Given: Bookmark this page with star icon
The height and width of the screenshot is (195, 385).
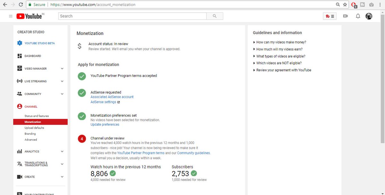Looking at the screenshot, I should pyautogui.click(x=345, y=4).
